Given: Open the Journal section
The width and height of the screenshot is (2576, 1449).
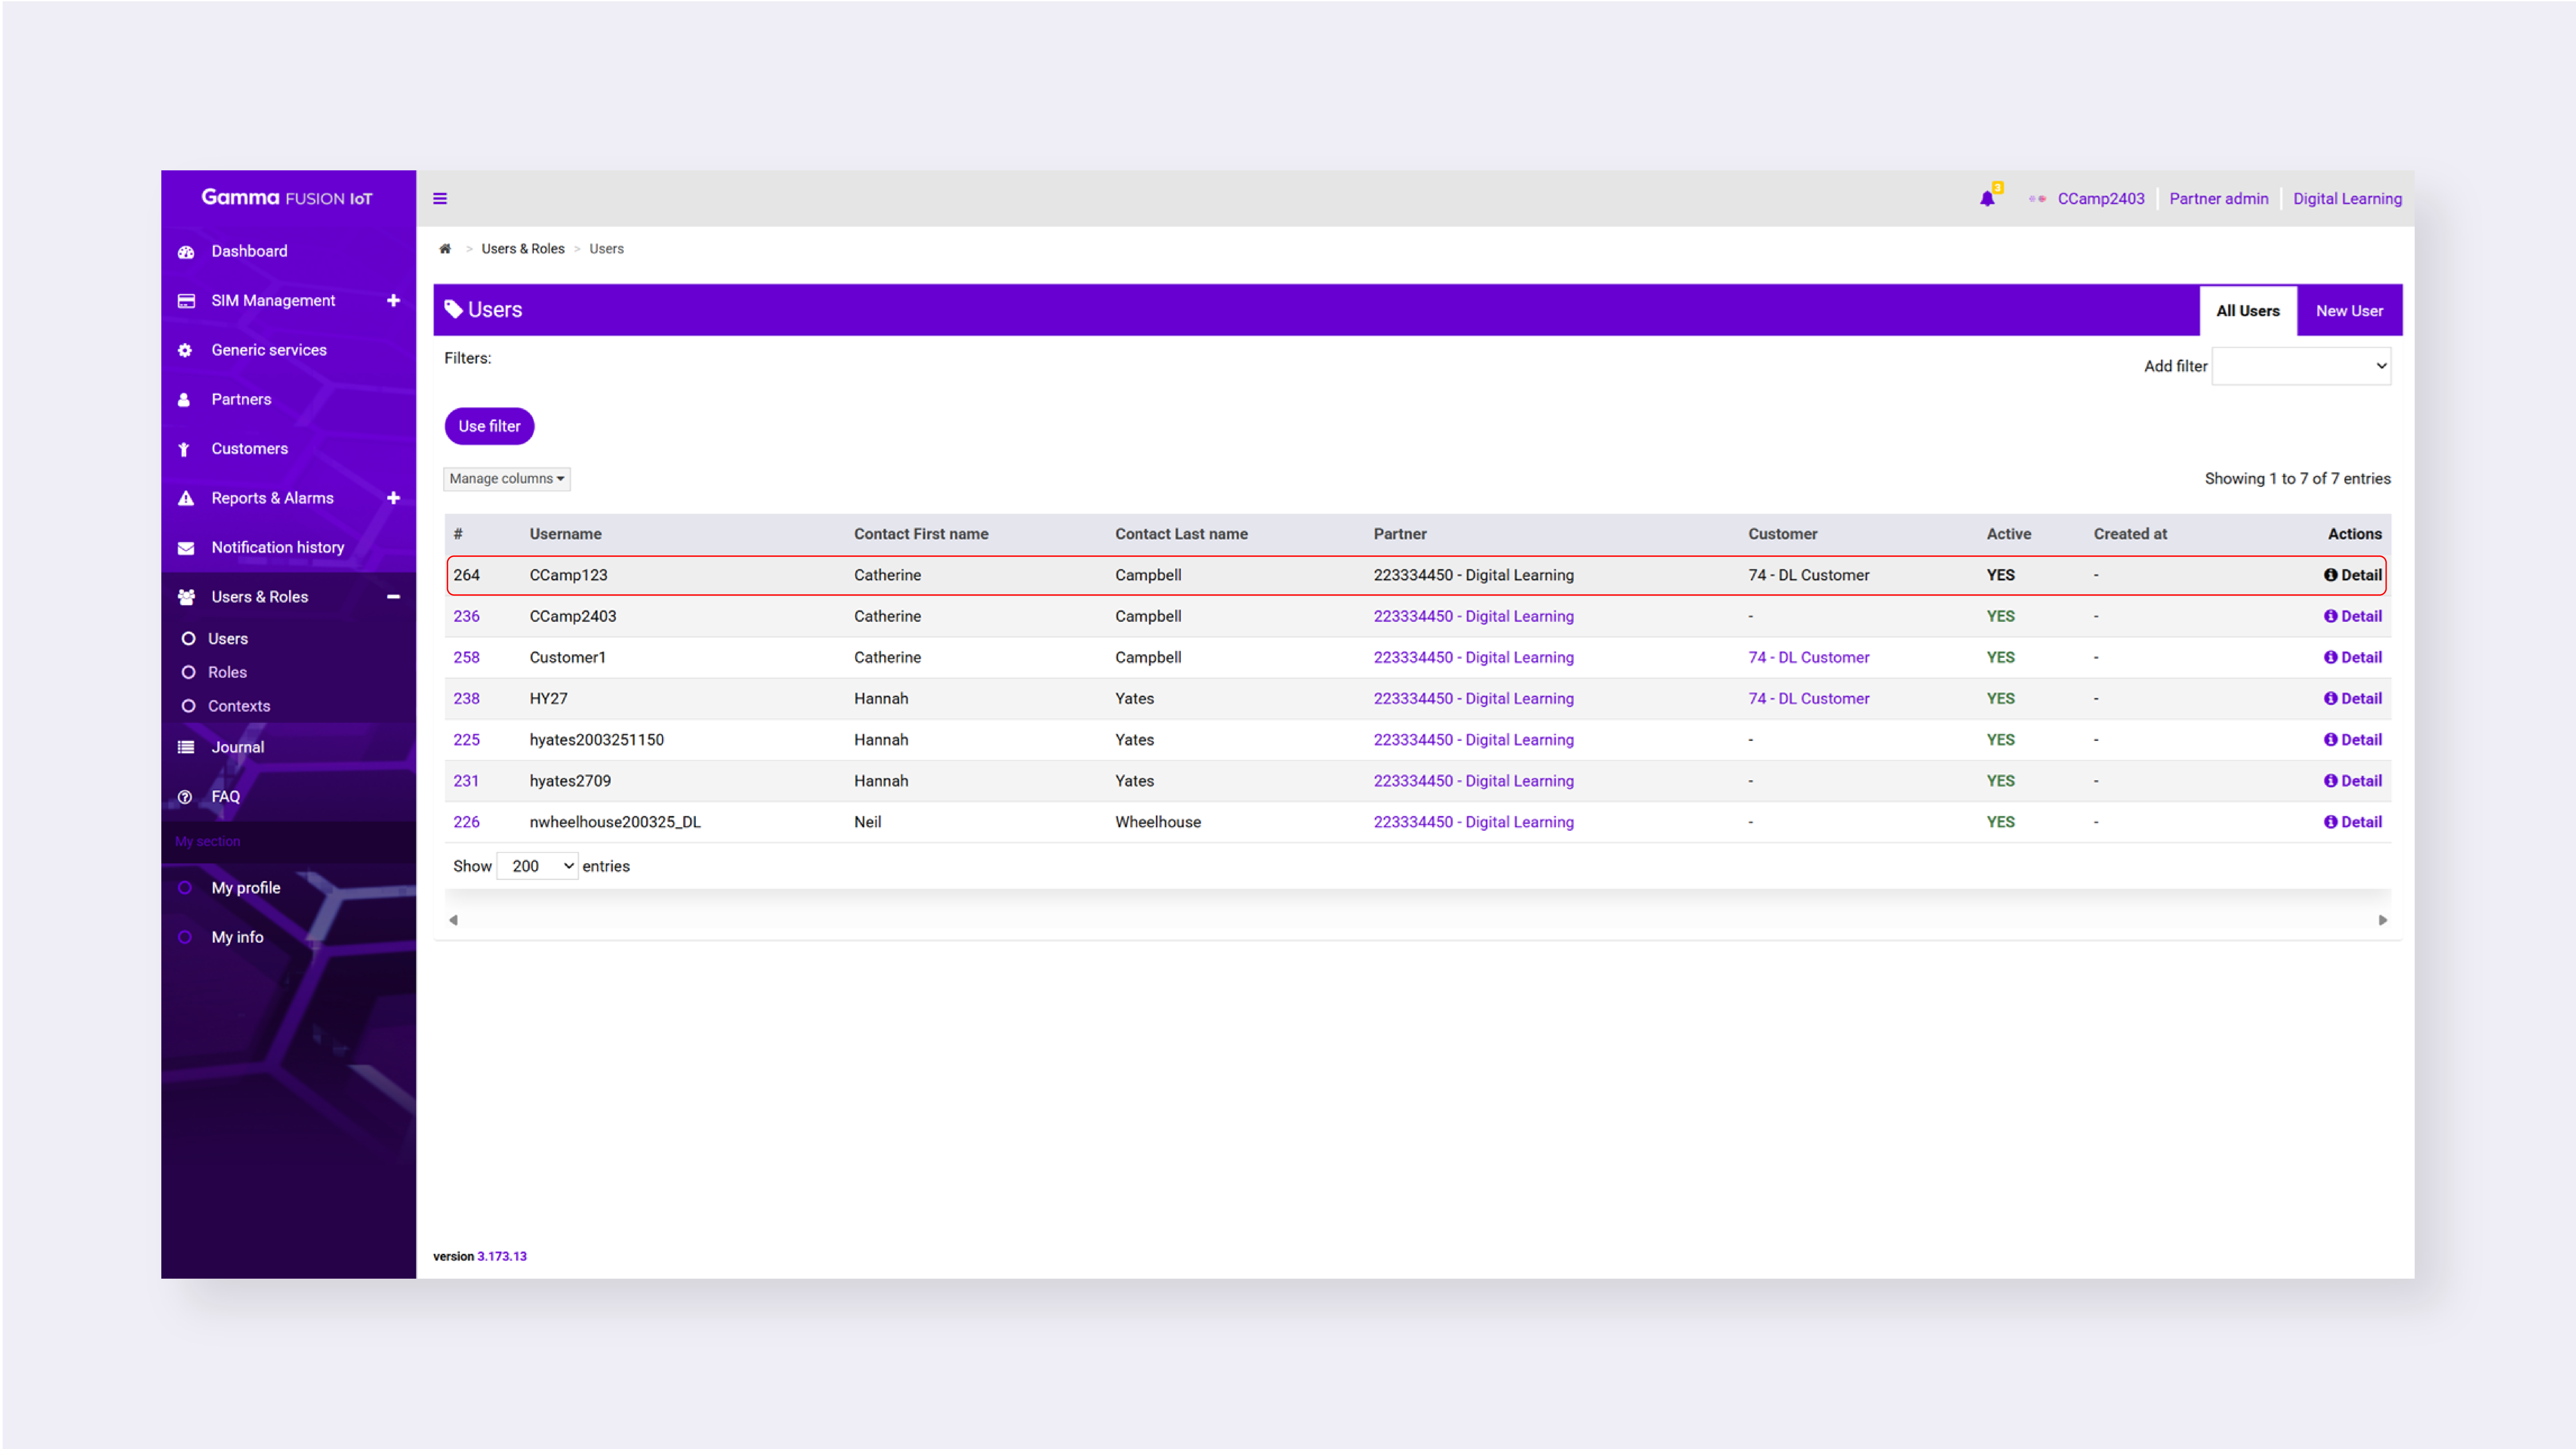Looking at the screenshot, I should [237, 747].
